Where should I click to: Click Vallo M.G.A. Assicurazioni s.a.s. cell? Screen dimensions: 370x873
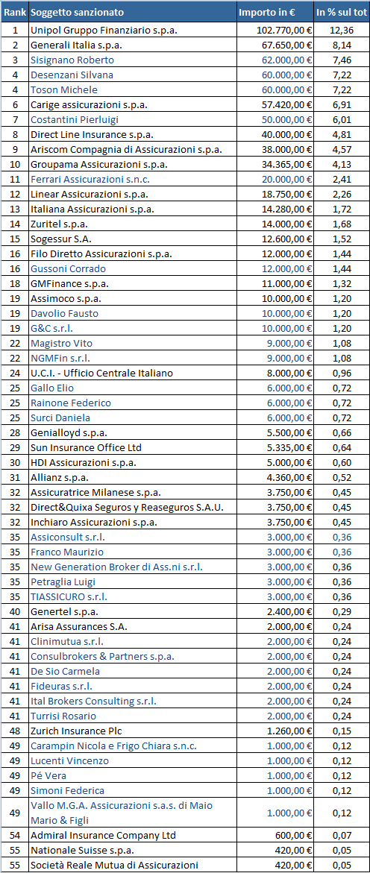(x=134, y=813)
